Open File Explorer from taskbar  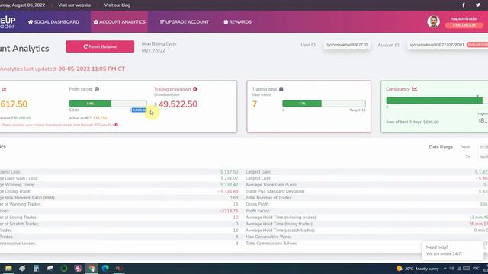point(8,269)
